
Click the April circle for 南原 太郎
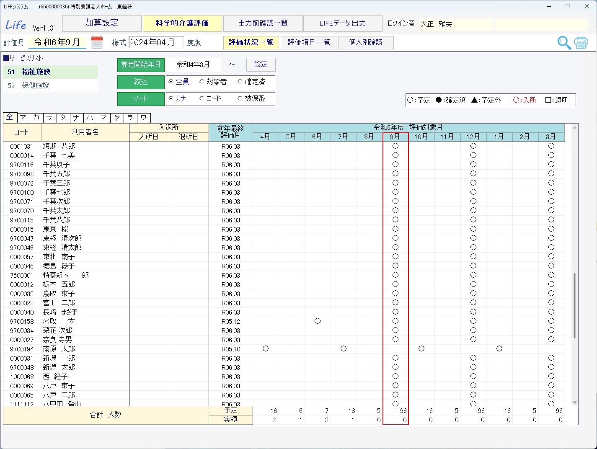pos(266,349)
